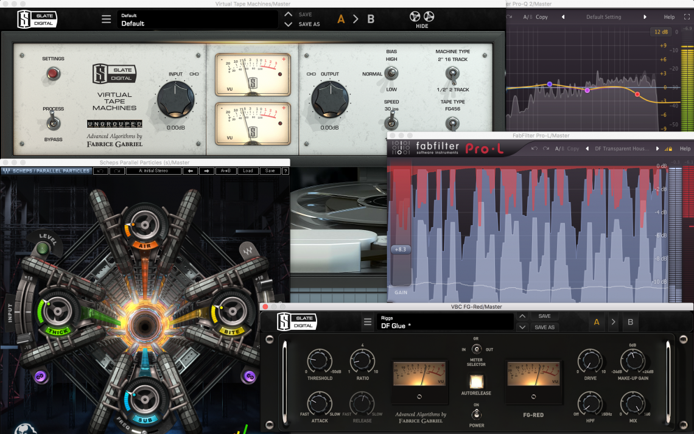Click the full-screen icon in Pro-Q 2 header

coord(687,16)
